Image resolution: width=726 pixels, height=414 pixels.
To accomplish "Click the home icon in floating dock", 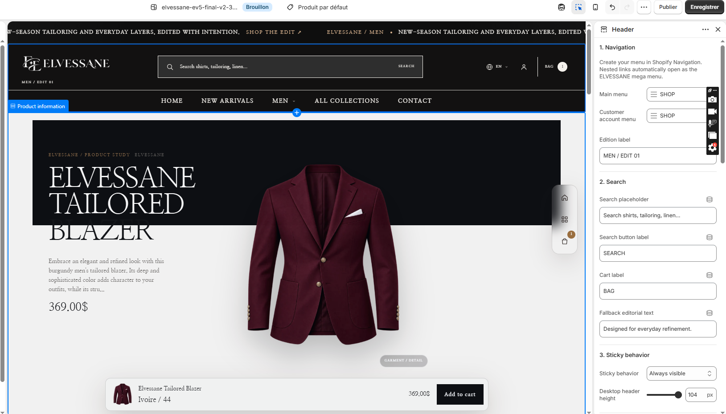I will (x=565, y=198).
